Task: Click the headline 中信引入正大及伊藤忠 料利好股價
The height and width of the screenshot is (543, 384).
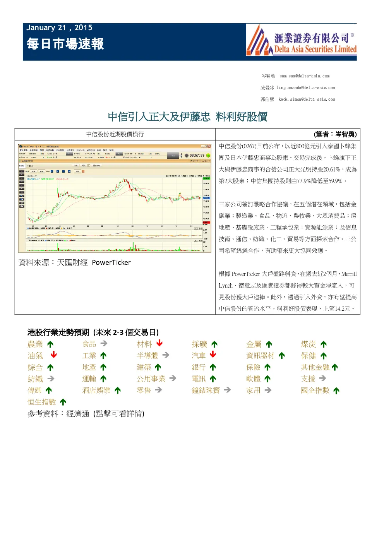Action: (x=187, y=116)
